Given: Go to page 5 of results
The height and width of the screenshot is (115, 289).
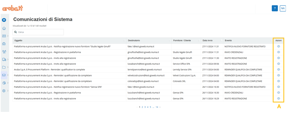Looking at the screenshot, I should pos(150,107).
